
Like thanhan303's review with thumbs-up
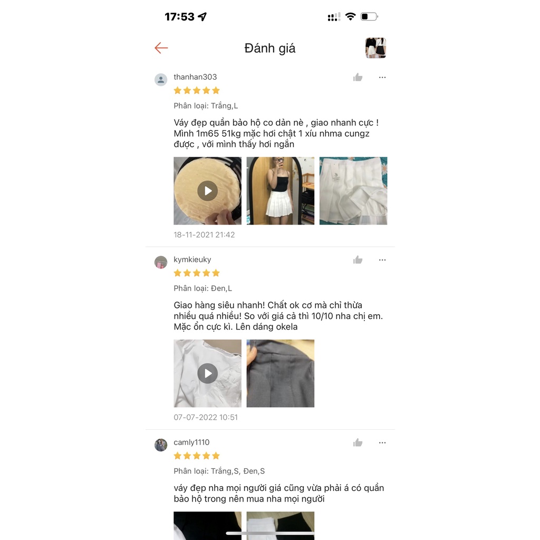click(x=358, y=77)
